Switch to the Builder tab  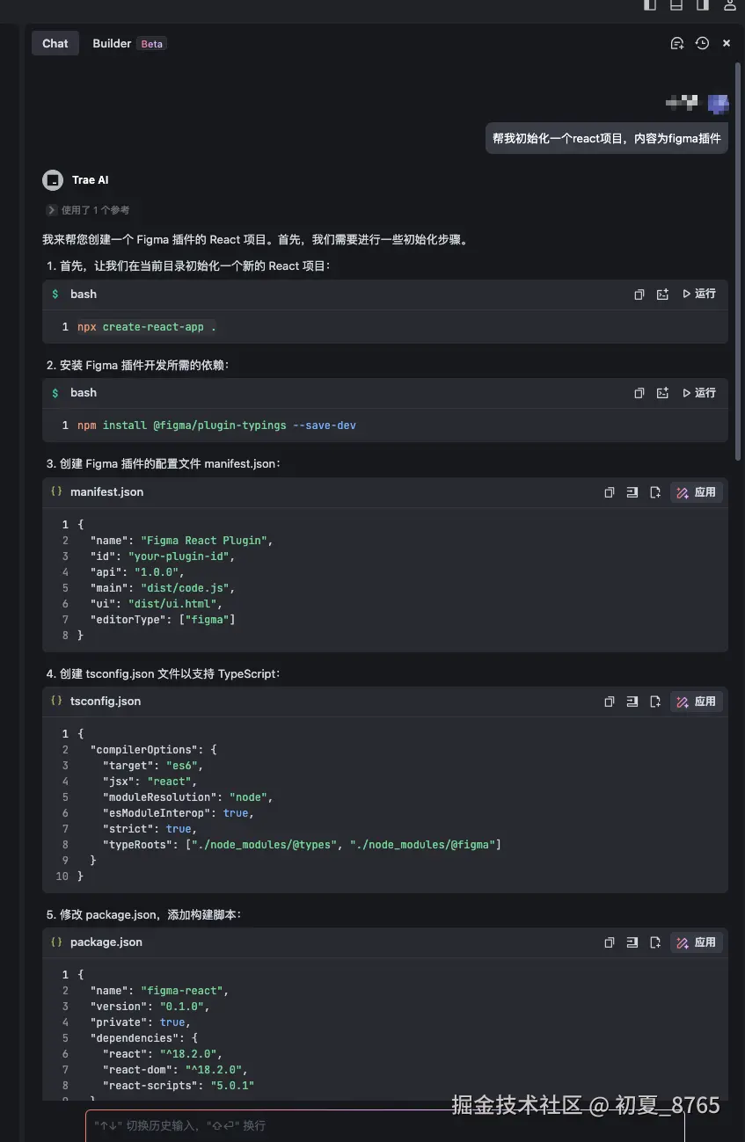click(112, 43)
